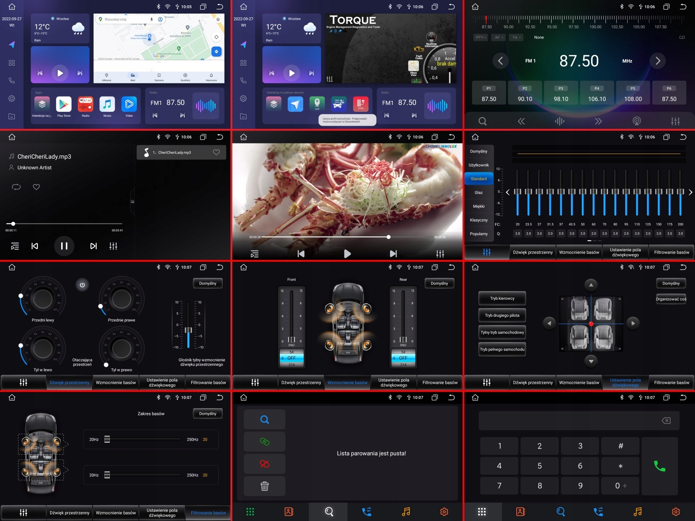Click right chevron to show more equalizer bands
This screenshot has width=695, height=521.
[690, 192]
